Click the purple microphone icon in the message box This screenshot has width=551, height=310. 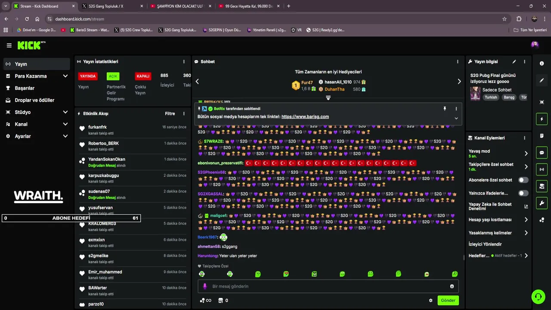(205, 286)
